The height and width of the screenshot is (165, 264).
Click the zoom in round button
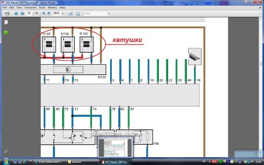coord(49,13)
